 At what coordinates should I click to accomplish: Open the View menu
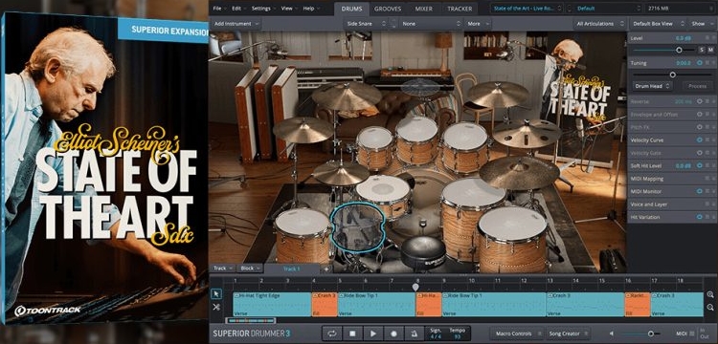point(289,9)
